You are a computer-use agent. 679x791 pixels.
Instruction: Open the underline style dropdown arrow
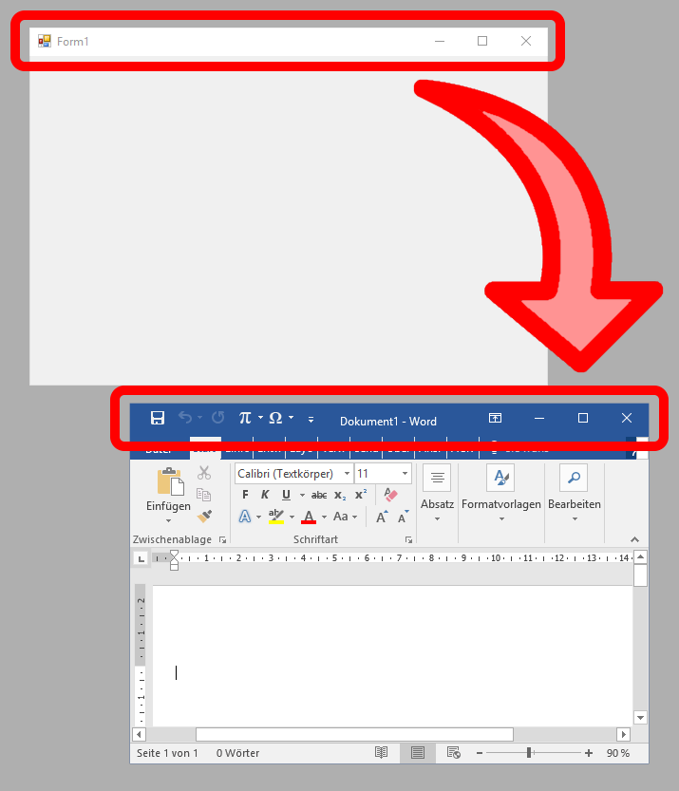click(x=302, y=495)
